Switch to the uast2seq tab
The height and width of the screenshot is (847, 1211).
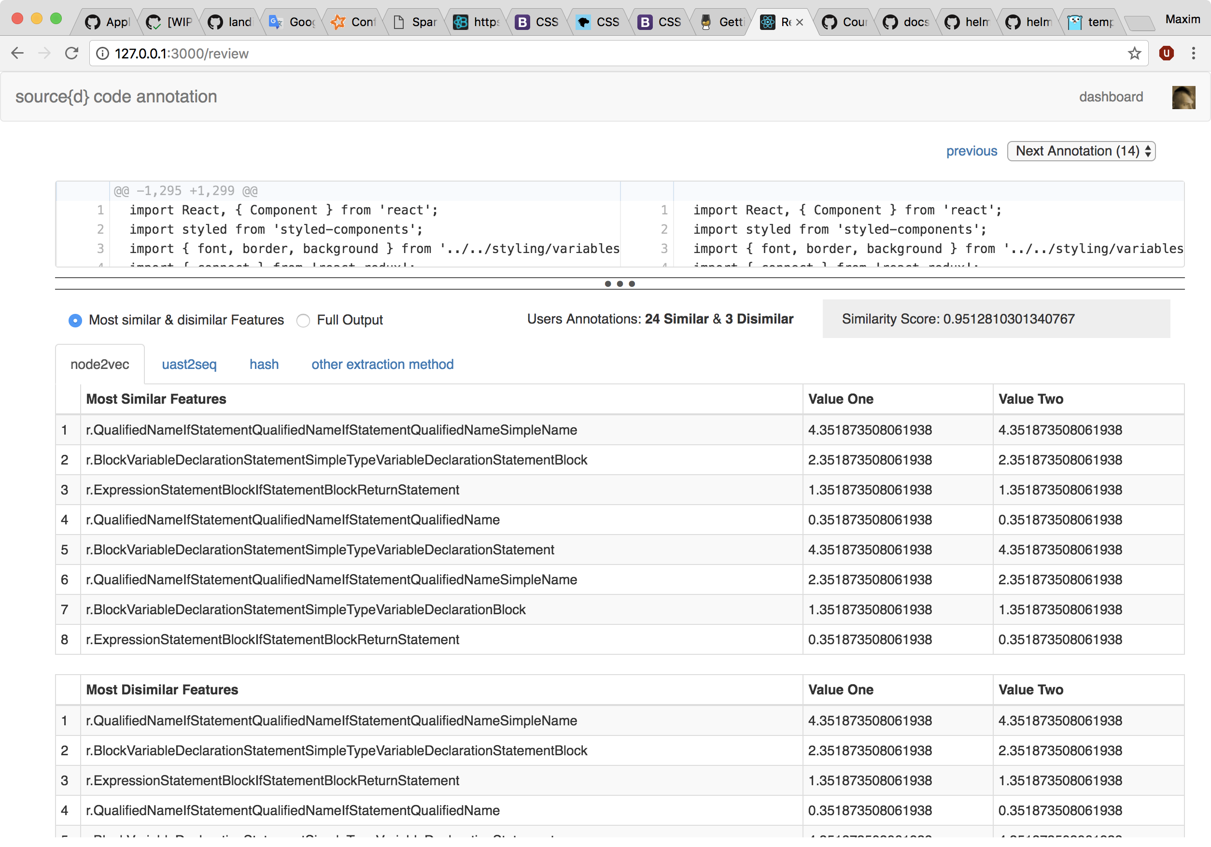click(x=189, y=365)
